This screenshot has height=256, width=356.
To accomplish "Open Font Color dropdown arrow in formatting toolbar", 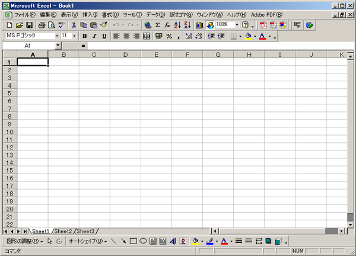I will click(x=269, y=36).
